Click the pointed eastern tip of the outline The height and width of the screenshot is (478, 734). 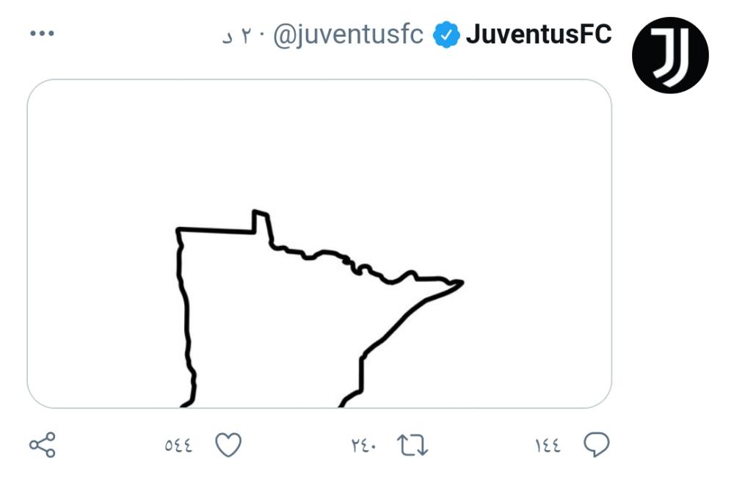pyautogui.click(x=459, y=282)
